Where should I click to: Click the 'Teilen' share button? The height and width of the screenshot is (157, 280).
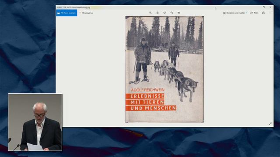(254, 13)
